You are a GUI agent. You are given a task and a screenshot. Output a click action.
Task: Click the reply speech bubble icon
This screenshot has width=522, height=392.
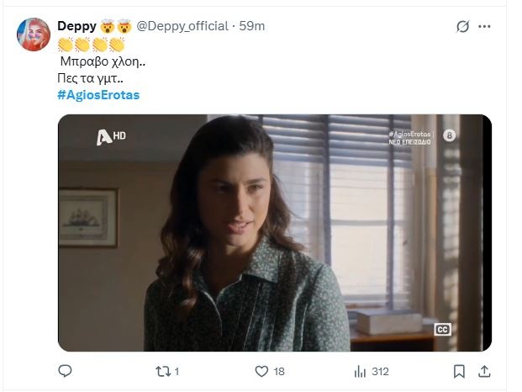[x=66, y=371]
